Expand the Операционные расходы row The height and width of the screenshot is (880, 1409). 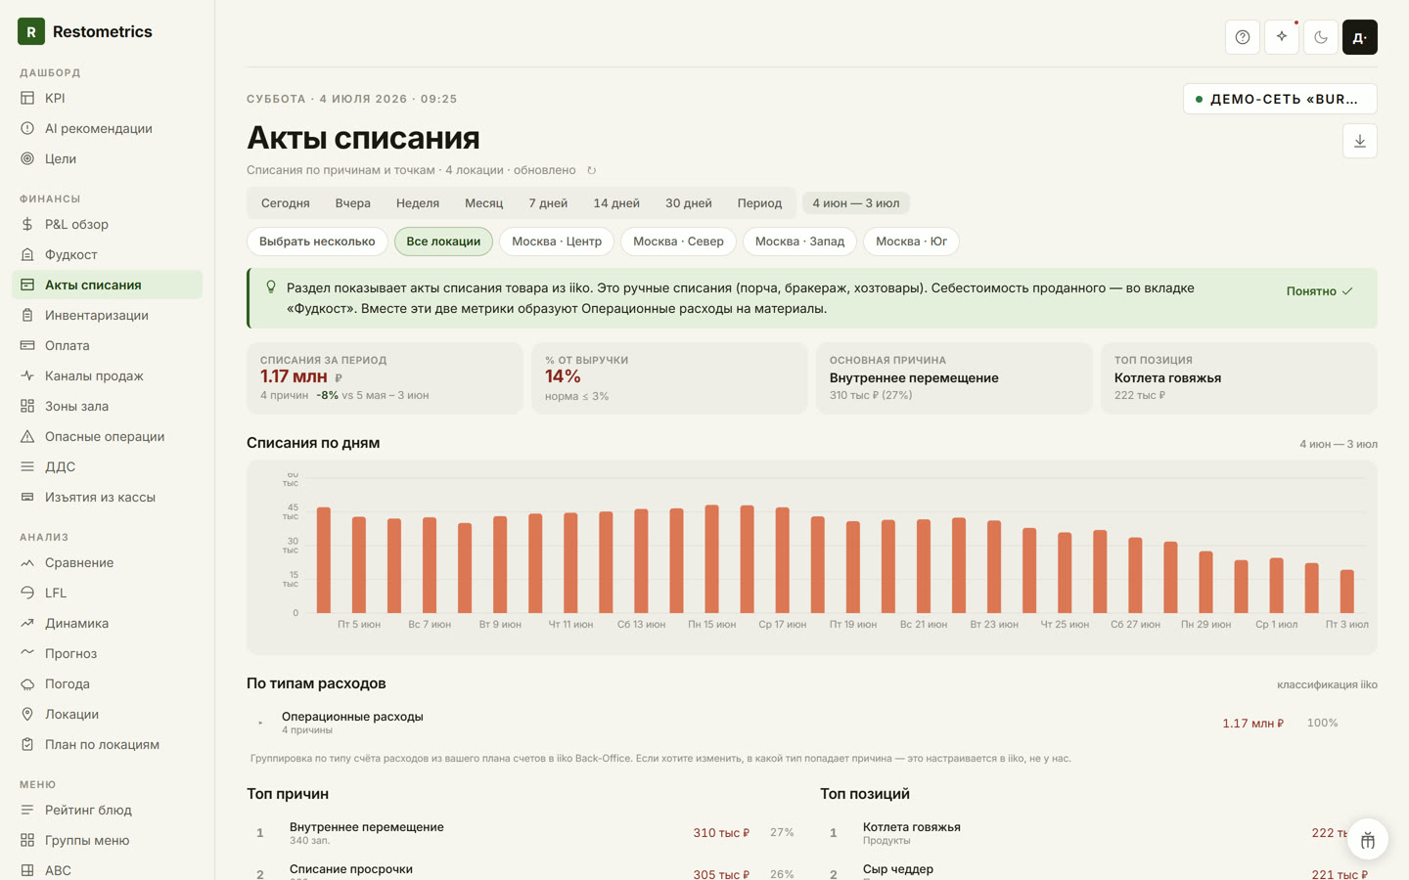click(x=812, y=723)
